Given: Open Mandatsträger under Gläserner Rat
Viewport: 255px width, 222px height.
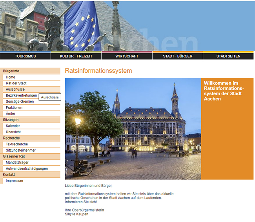Looking at the screenshot, I should (x=17, y=163).
